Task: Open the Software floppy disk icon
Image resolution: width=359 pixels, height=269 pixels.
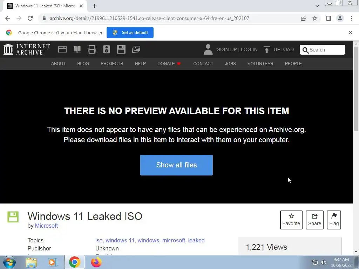Action: tap(121, 49)
